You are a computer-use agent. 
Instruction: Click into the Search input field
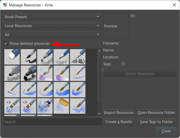pyautogui.click(x=53, y=122)
